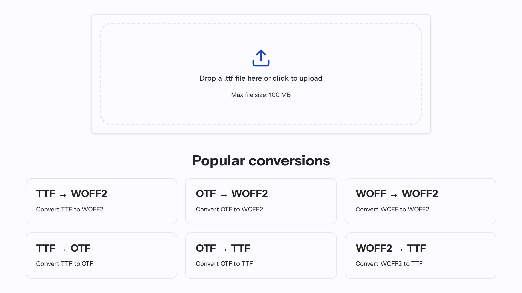The width and height of the screenshot is (522, 293).
Task: Open the TTF → WOFF2 conversion card
Action: [101, 201]
